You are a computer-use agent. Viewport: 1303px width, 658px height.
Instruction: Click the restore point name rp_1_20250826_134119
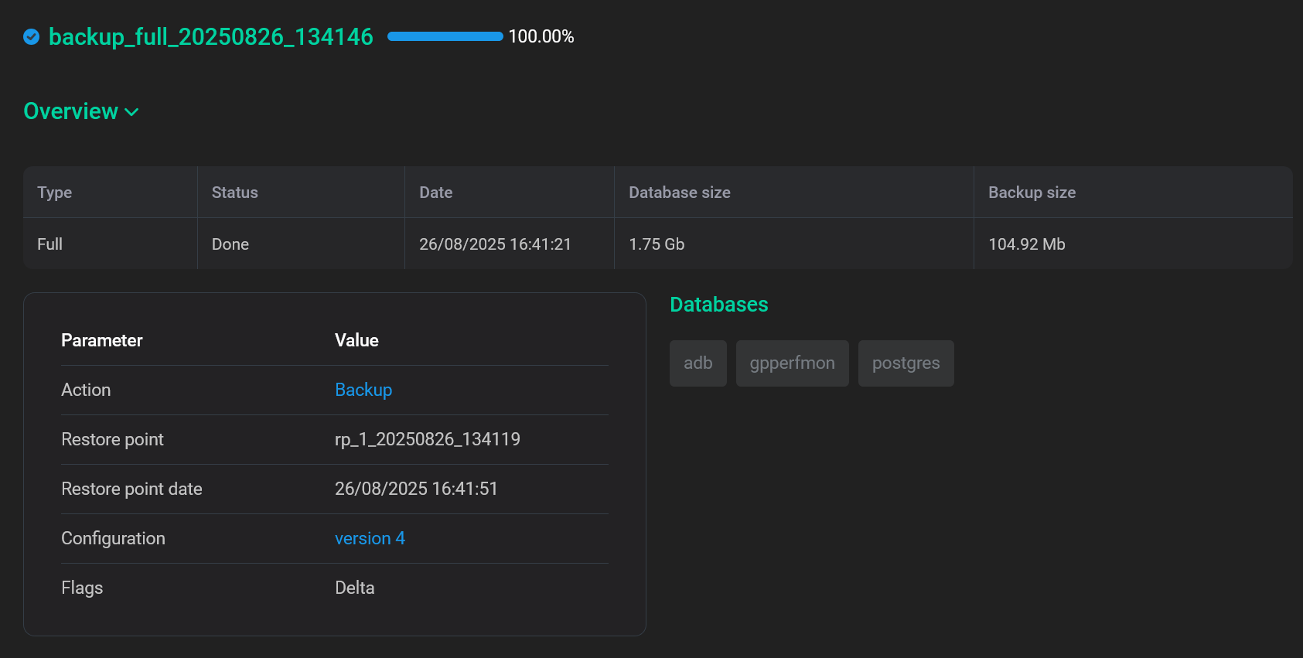point(427,439)
